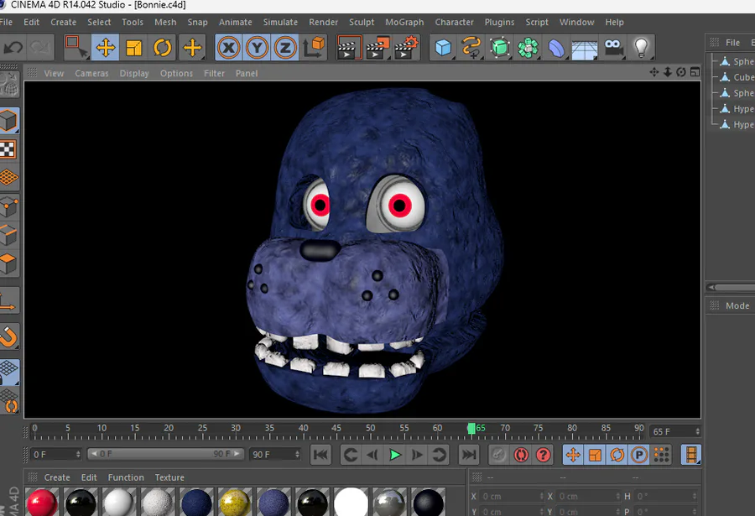Viewport: 755px width, 516px height.
Task: Toggle the X axis lock
Action: (228, 48)
